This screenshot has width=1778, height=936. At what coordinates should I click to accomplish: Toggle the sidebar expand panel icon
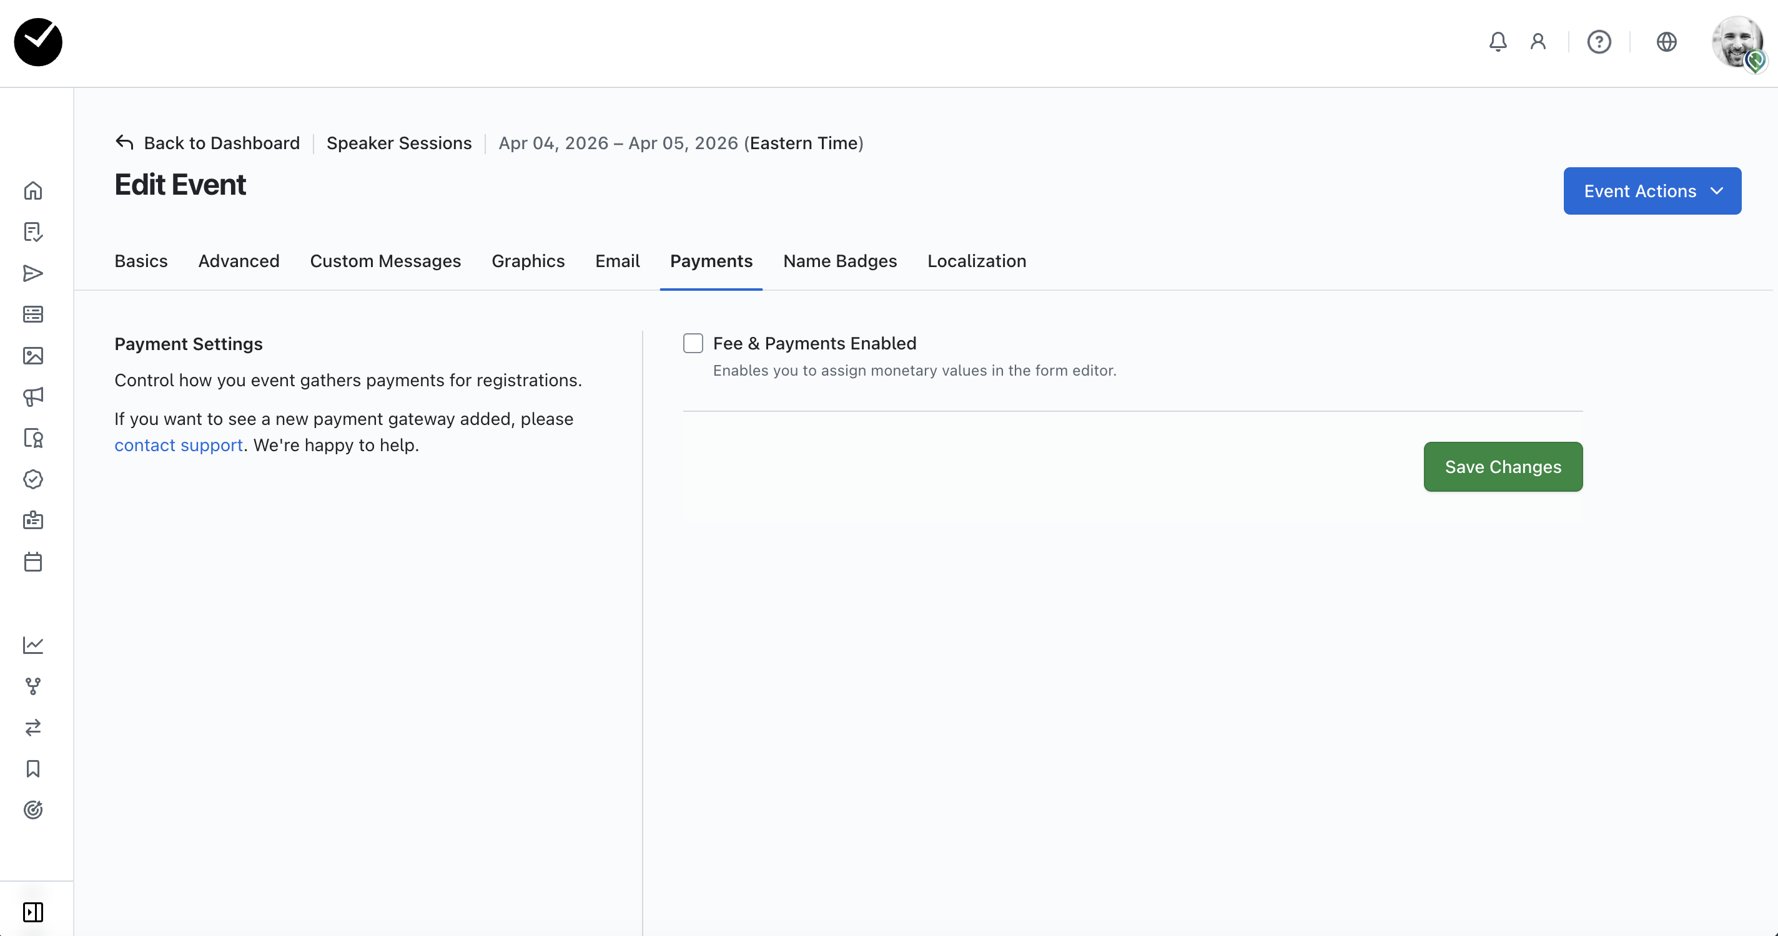click(33, 912)
